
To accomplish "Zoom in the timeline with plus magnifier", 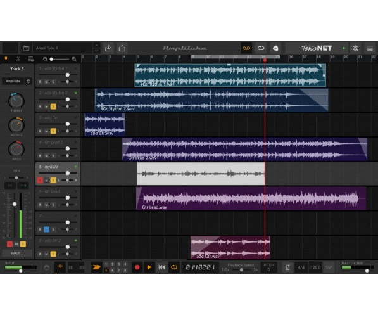I will point(74,59).
